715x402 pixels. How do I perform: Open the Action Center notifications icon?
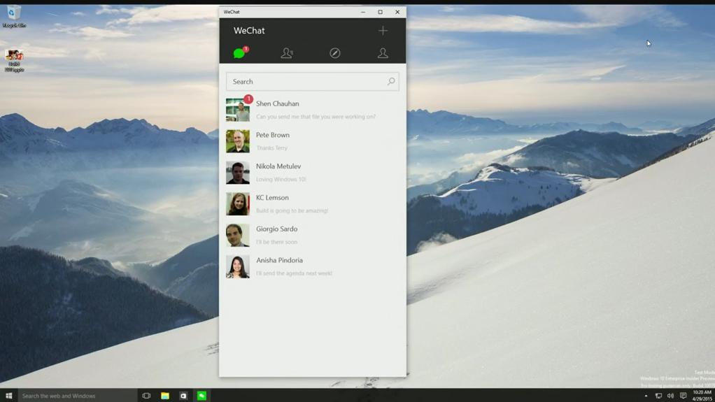tap(684, 396)
